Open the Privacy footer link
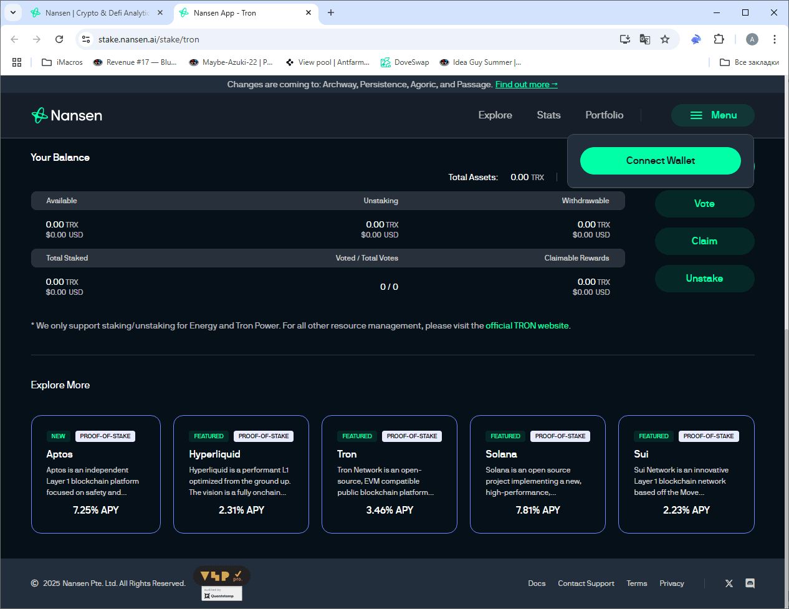 (672, 583)
